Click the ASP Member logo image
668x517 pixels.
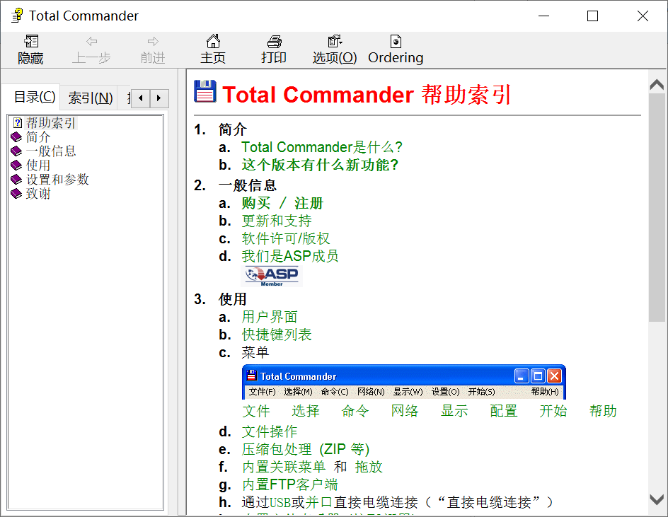pyautogui.click(x=272, y=276)
